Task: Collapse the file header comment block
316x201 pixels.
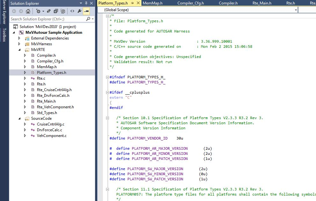Action: click(x=107, y=16)
